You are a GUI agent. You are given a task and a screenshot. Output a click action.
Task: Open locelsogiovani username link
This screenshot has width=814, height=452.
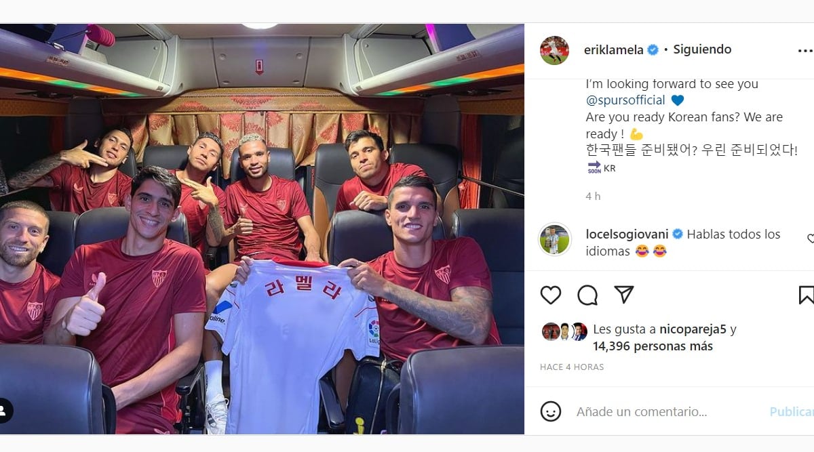pos(627,234)
